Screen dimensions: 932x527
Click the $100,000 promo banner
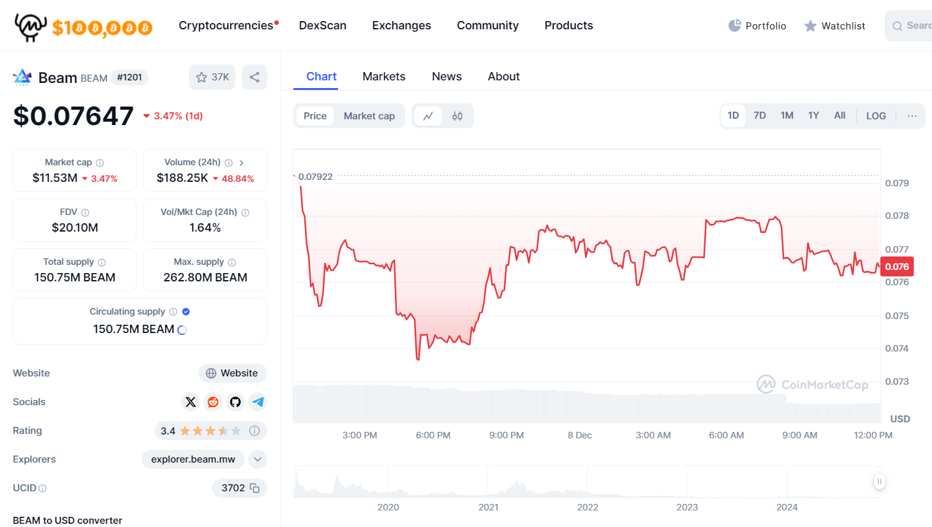point(102,28)
